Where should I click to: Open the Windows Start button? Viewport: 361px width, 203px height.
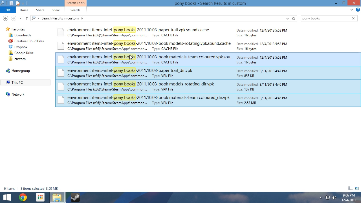pyautogui.click(x=7, y=197)
